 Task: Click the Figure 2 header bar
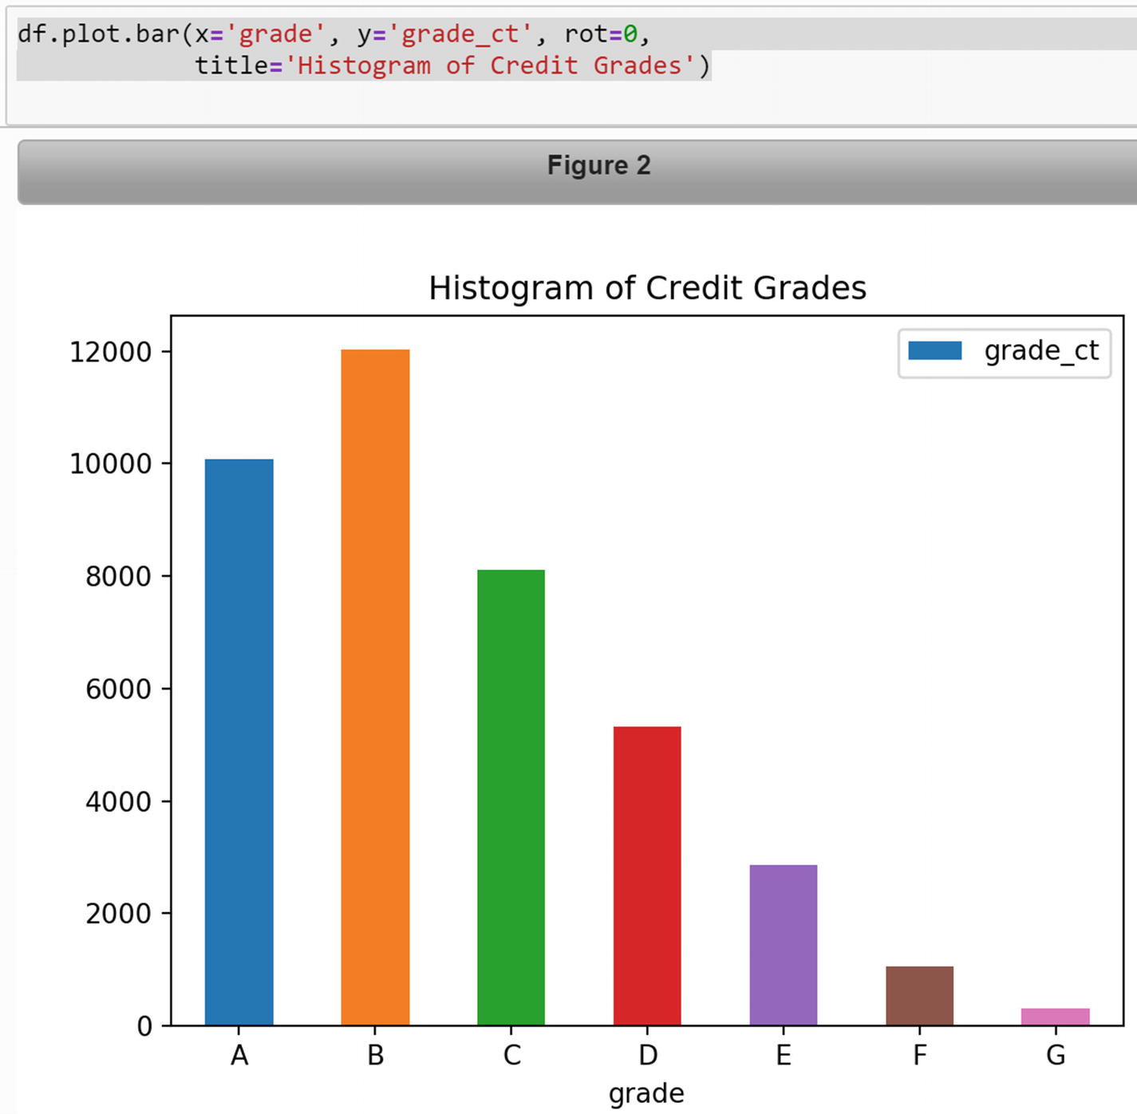pos(577,172)
